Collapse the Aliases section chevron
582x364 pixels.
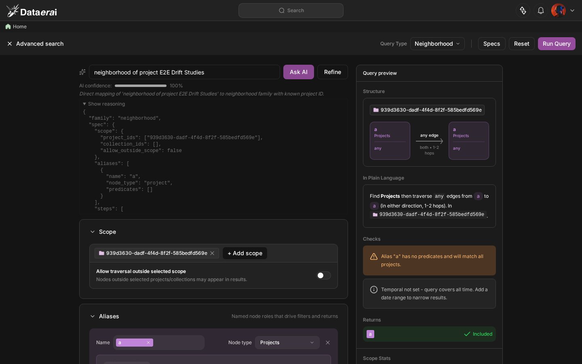click(93, 316)
